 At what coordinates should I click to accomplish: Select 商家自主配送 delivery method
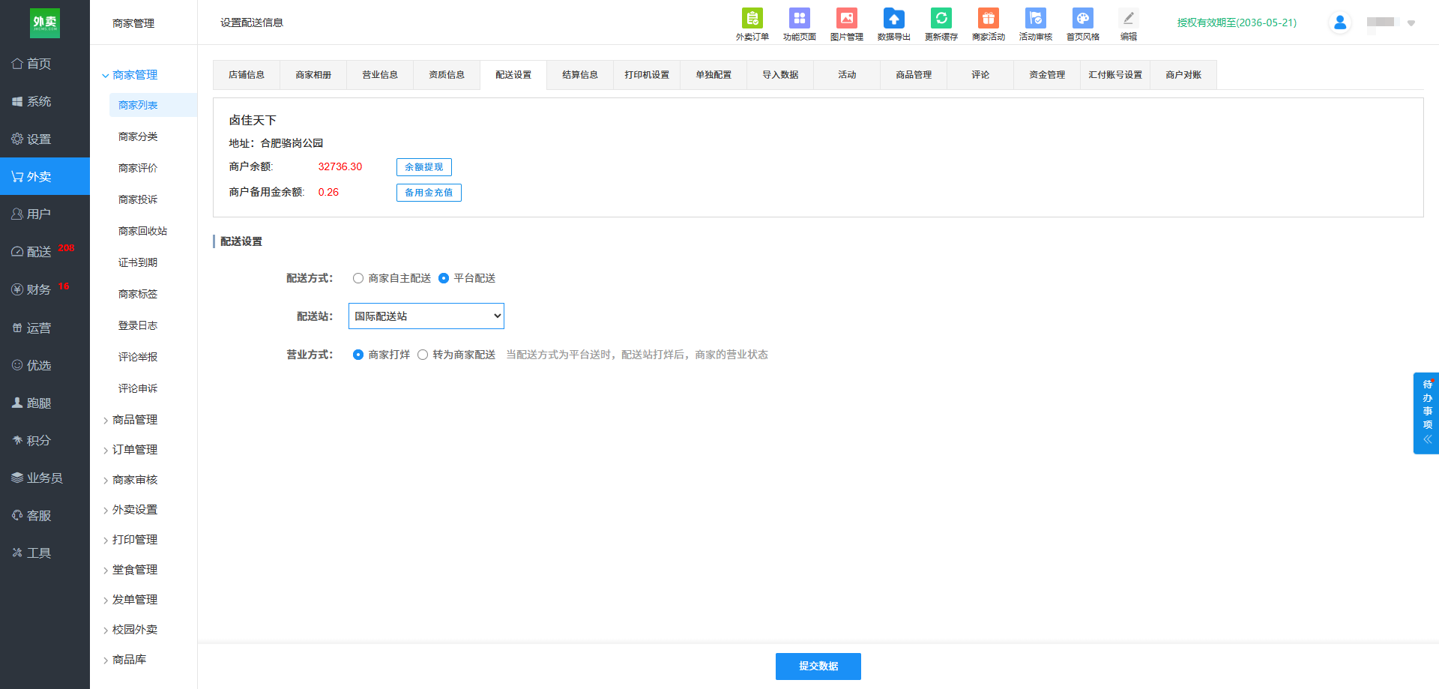pos(358,278)
